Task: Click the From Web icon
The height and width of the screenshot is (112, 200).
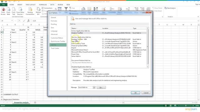Action: pos(8,11)
